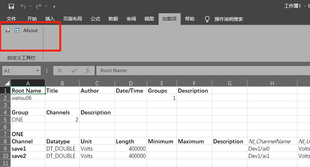The width and height of the screenshot is (310, 167).
Task: Select column G header
Action: 229,83
